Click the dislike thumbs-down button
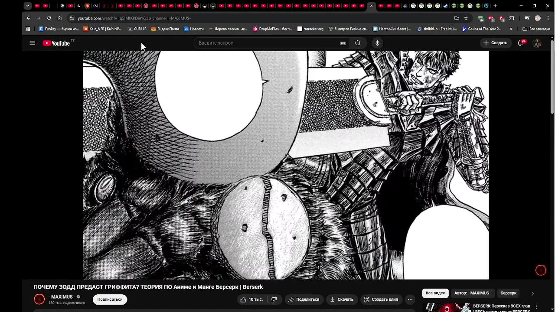Viewport: 555px width, 312px height. click(x=274, y=299)
